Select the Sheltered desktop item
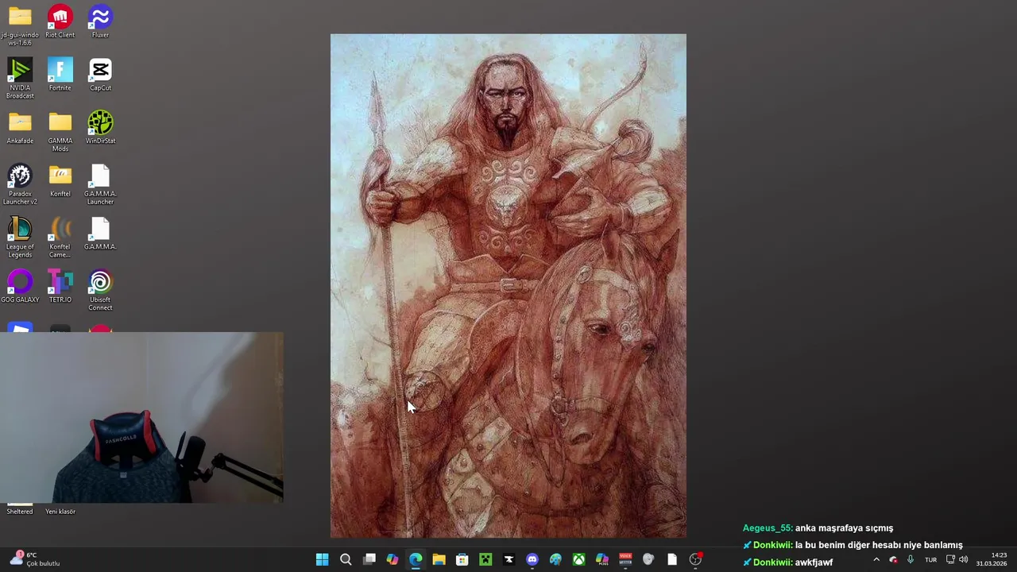Viewport: 1017px width, 572px height. (20, 508)
